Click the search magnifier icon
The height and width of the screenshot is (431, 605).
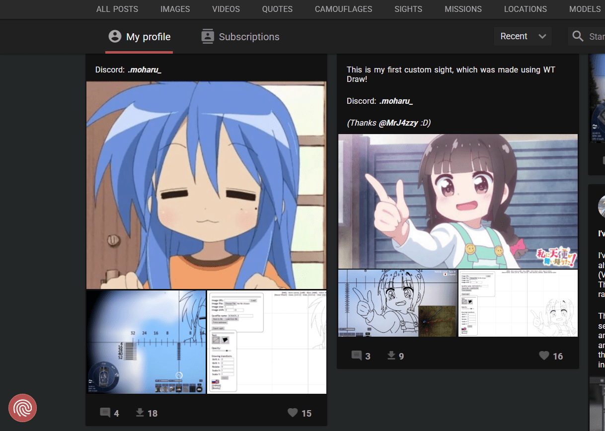tap(578, 36)
